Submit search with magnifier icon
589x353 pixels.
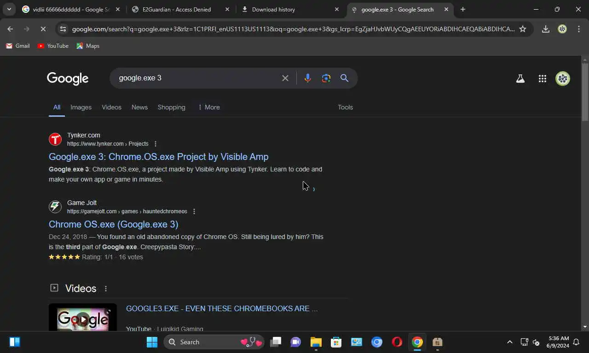click(345, 78)
